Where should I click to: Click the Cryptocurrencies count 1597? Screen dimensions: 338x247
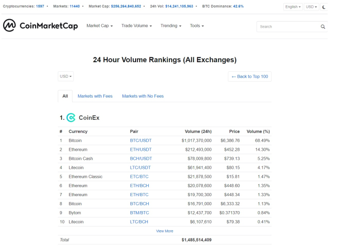tap(40, 6)
